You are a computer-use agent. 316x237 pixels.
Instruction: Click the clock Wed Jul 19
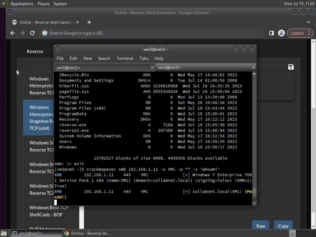click(299, 4)
